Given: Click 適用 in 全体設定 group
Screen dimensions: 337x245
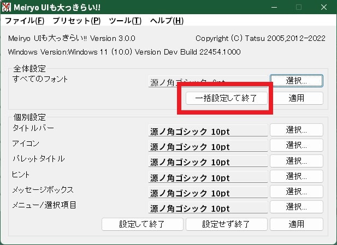Looking at the screenshot, I should (297, 98).
